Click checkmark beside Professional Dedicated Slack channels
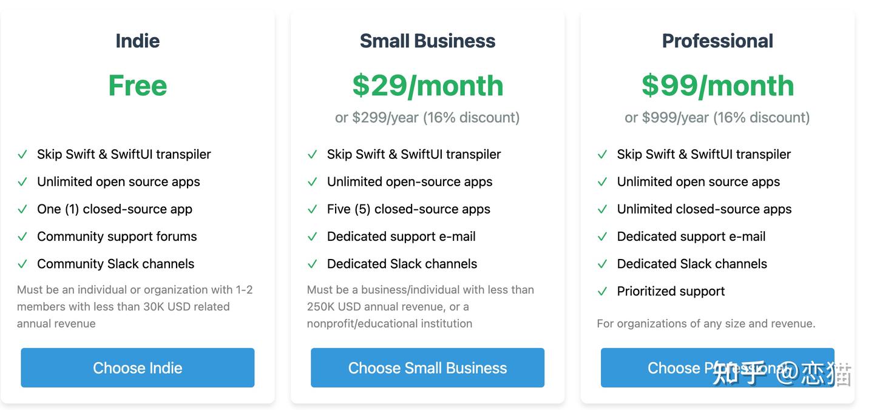The image size is (874, 410). (x=603, y=264)
